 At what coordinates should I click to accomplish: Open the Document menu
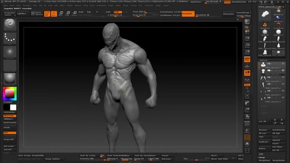pos(27,5)
